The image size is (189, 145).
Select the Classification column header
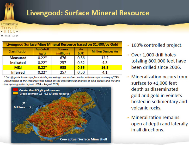tap(18, 51)
